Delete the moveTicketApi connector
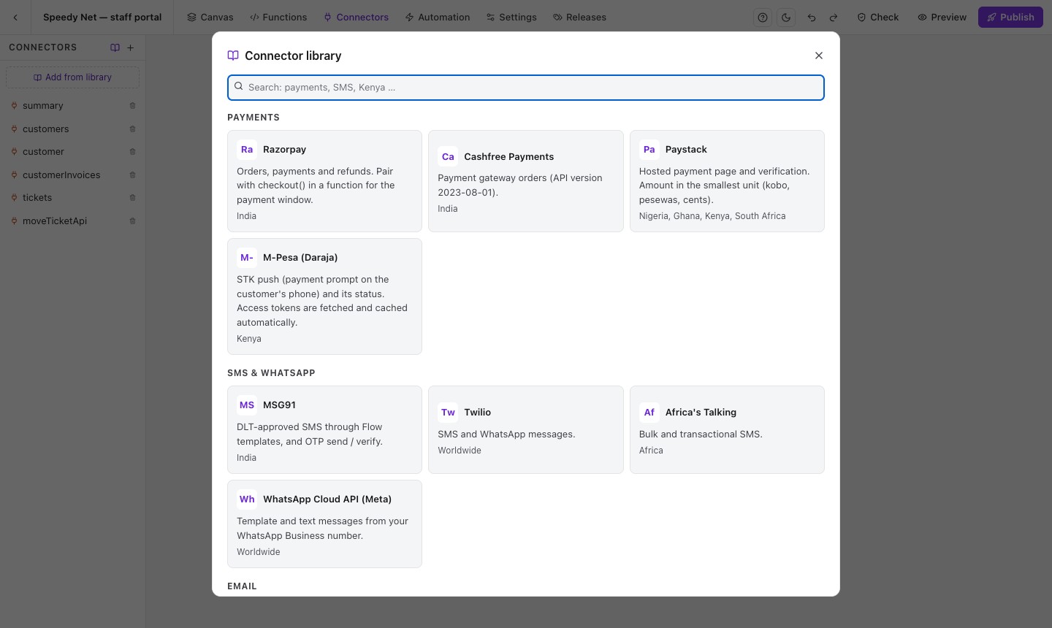This screenshot has width=1052, height=628. point(132,221)
